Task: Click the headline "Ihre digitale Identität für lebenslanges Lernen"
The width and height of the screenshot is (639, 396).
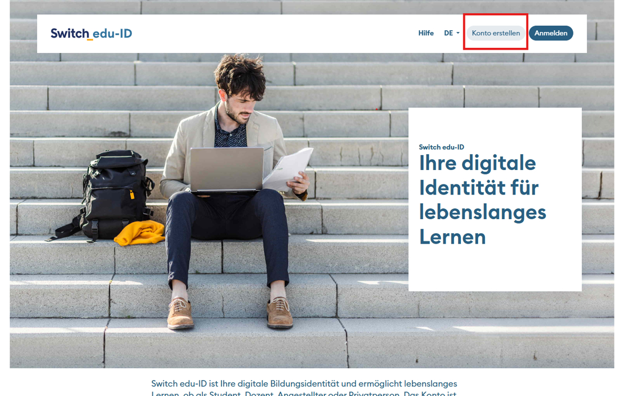Action: pyautogui.click(x=483, y=200)
